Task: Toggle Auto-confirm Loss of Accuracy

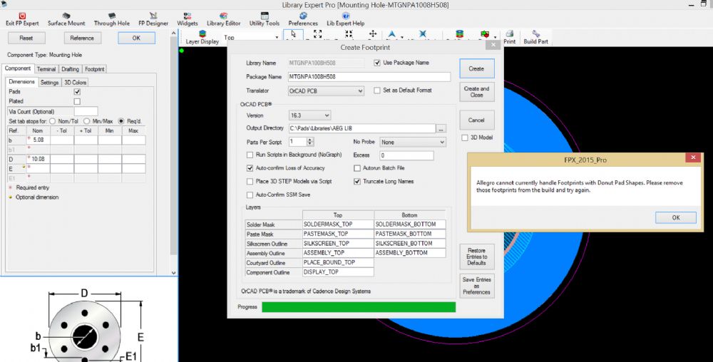Action: 250,168
